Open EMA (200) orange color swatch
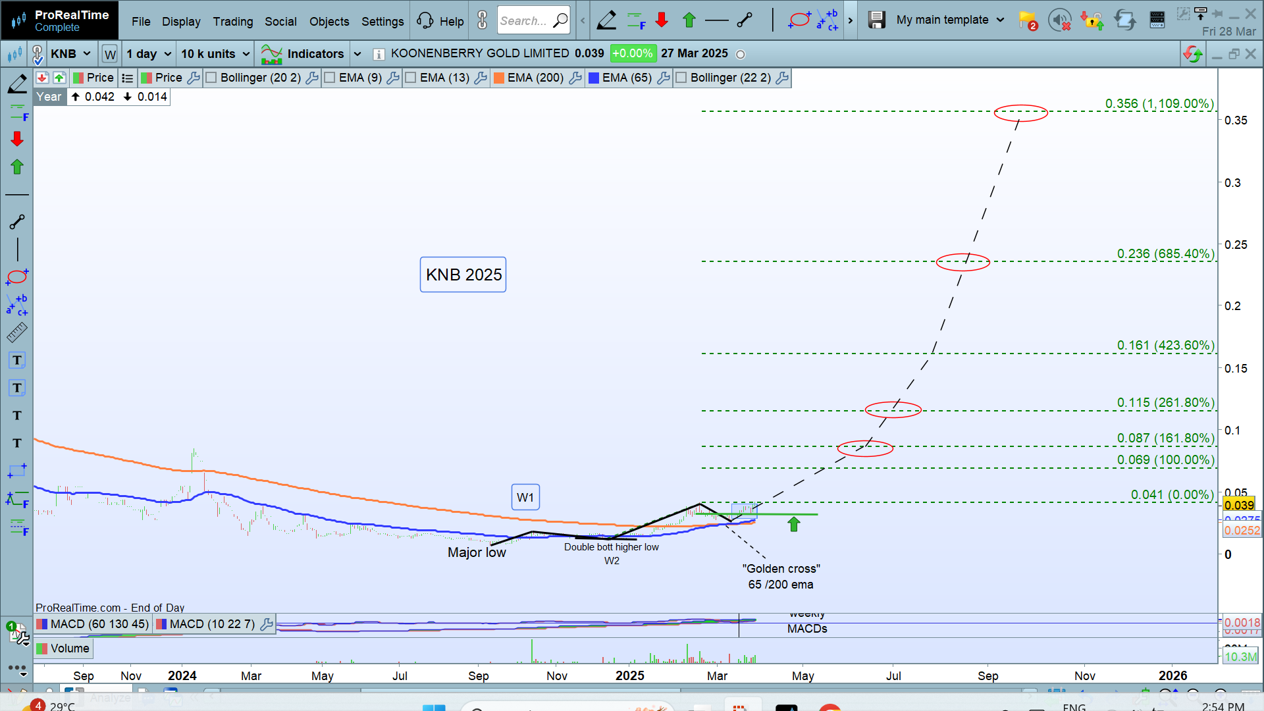Viewport: 1264px width, 711px height. tap(499, 78)
